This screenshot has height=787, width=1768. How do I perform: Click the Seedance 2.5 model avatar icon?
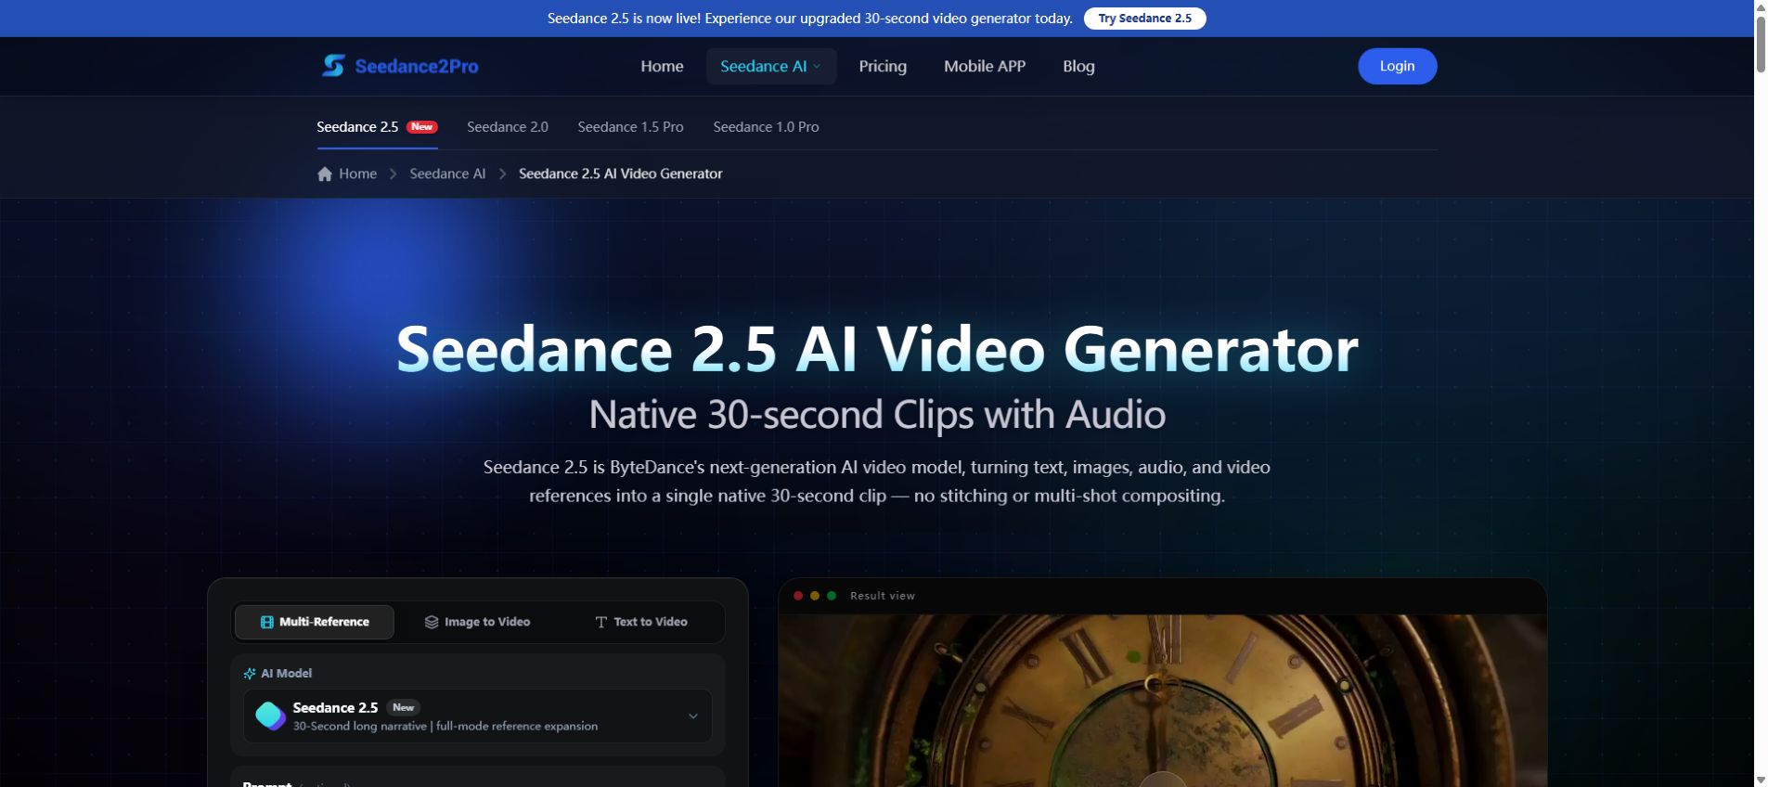tap(270, 716)
